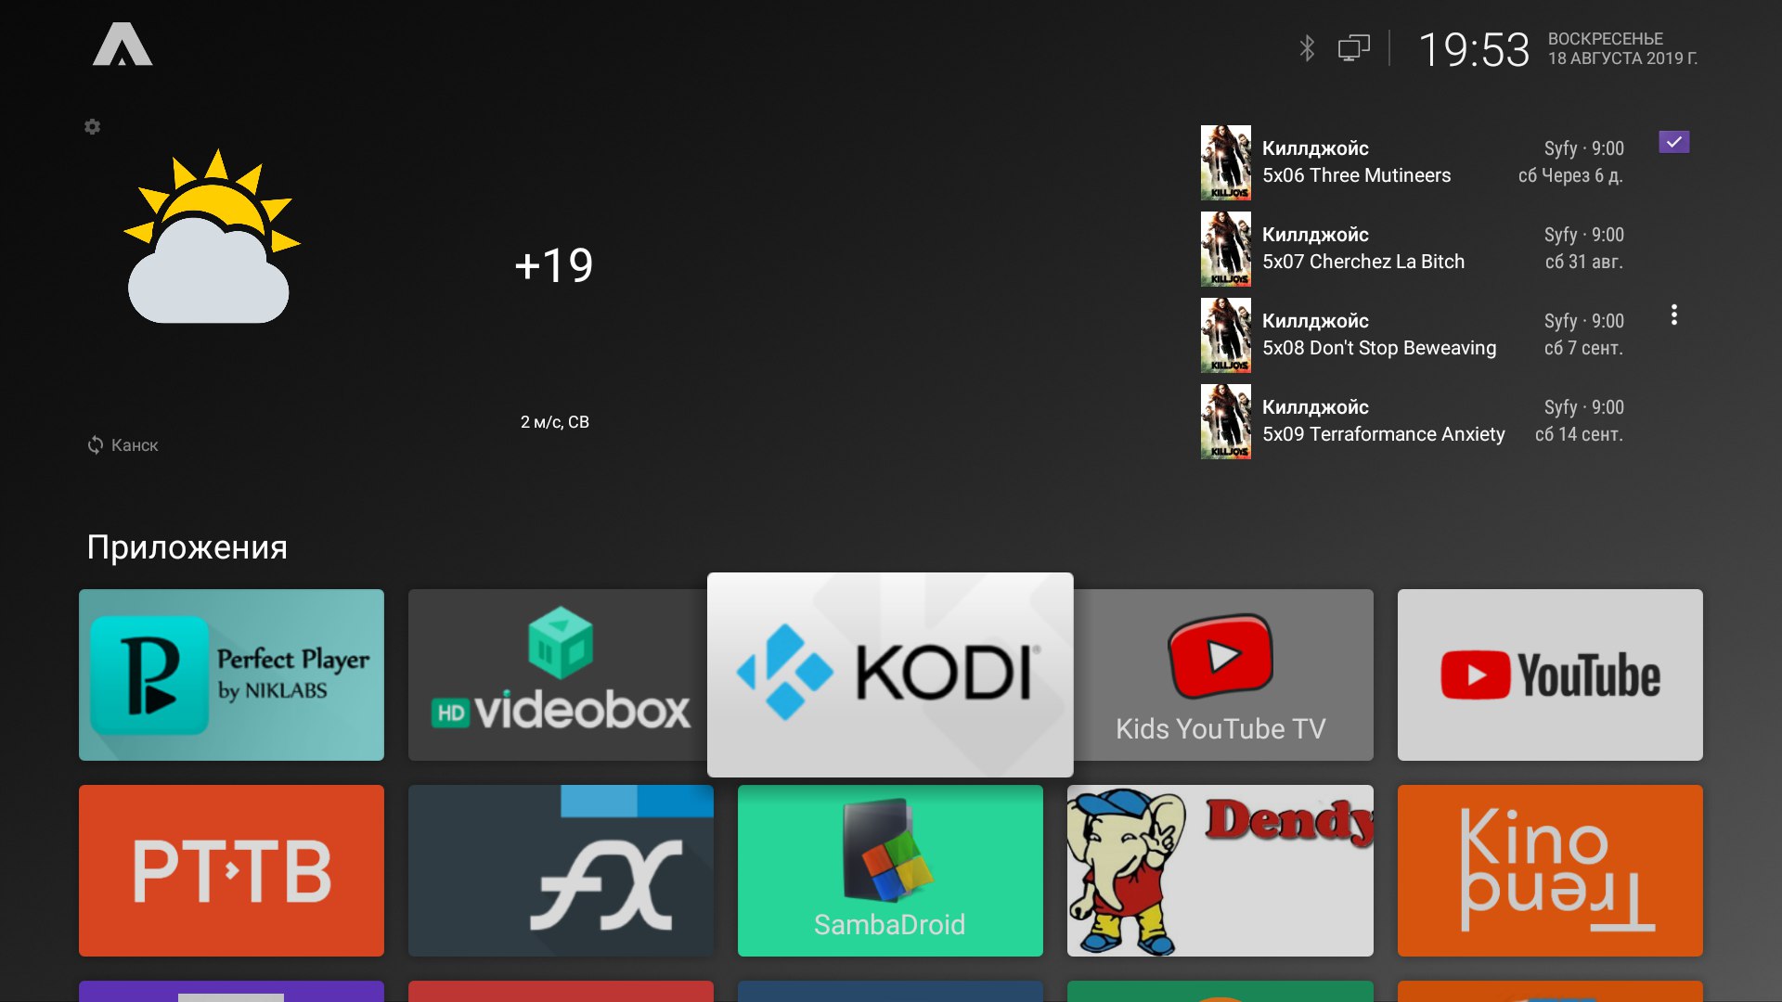Open episode 5x06 Three Mutineers

[x=1413, y=162]
